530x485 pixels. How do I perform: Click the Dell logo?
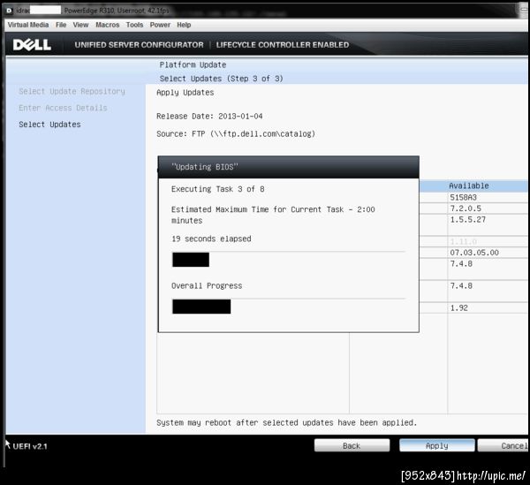click(32, 45)
